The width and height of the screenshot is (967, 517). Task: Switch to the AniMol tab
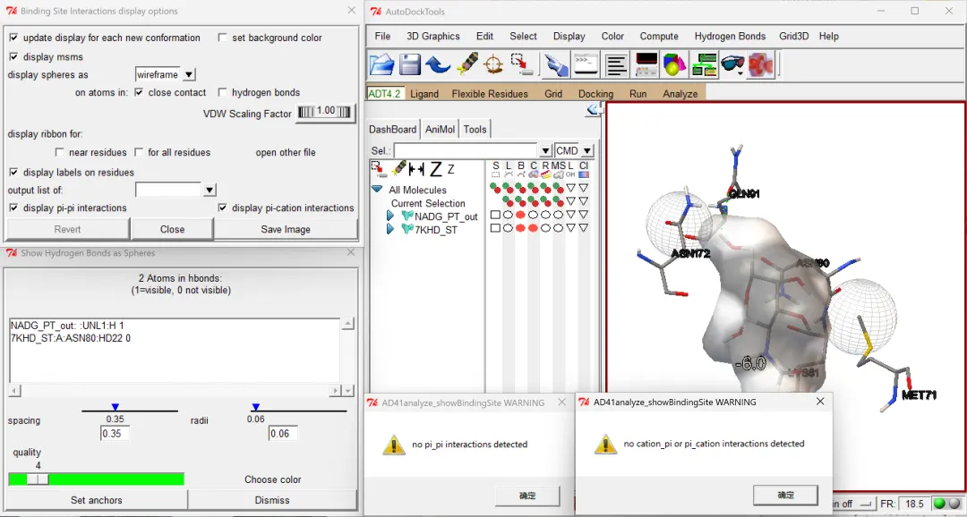pyautogui.click(x=440, y=130)
